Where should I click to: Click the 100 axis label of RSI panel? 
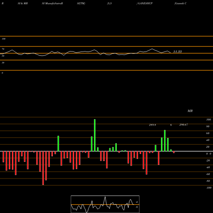[3, 39]
